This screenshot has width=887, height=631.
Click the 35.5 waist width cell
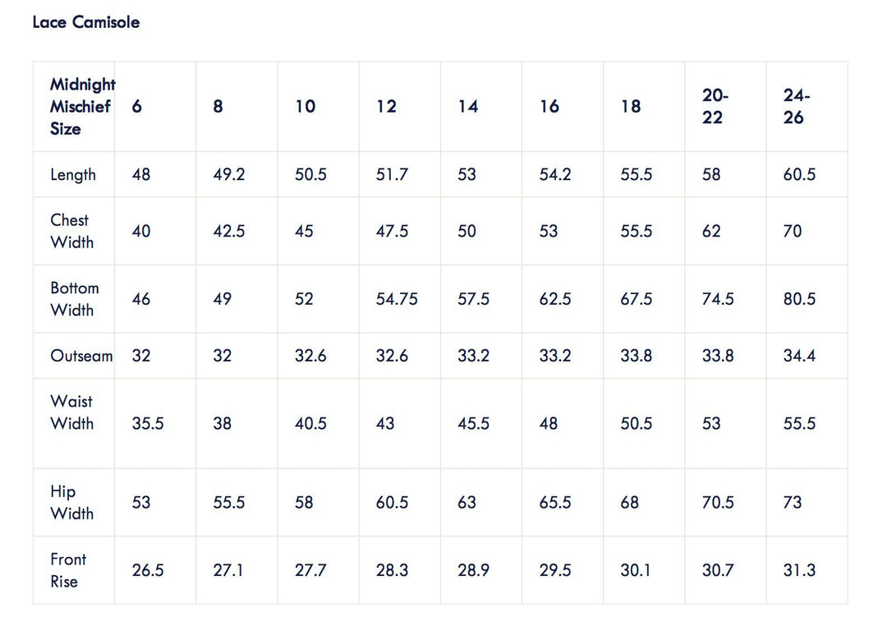point(148,424)
